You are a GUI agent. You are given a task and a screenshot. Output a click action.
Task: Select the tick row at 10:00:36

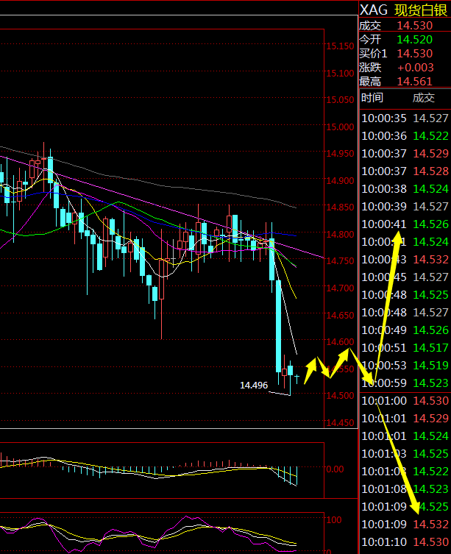tap(405, 135)
